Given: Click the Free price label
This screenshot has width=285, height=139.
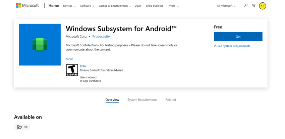Looking at the screenshot, I should click(x=218, y=27).
